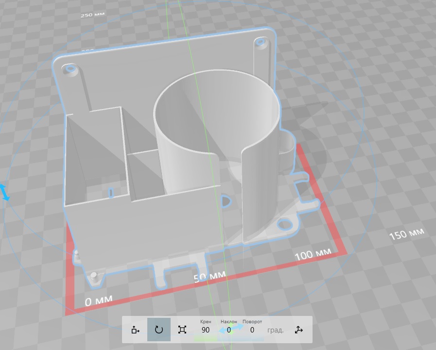Click the 100 мм ruler label
436x350 pixels.
pyautogui.click(x=313, y=254)
